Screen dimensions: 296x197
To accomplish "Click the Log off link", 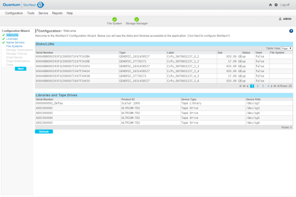I will 285,5.
